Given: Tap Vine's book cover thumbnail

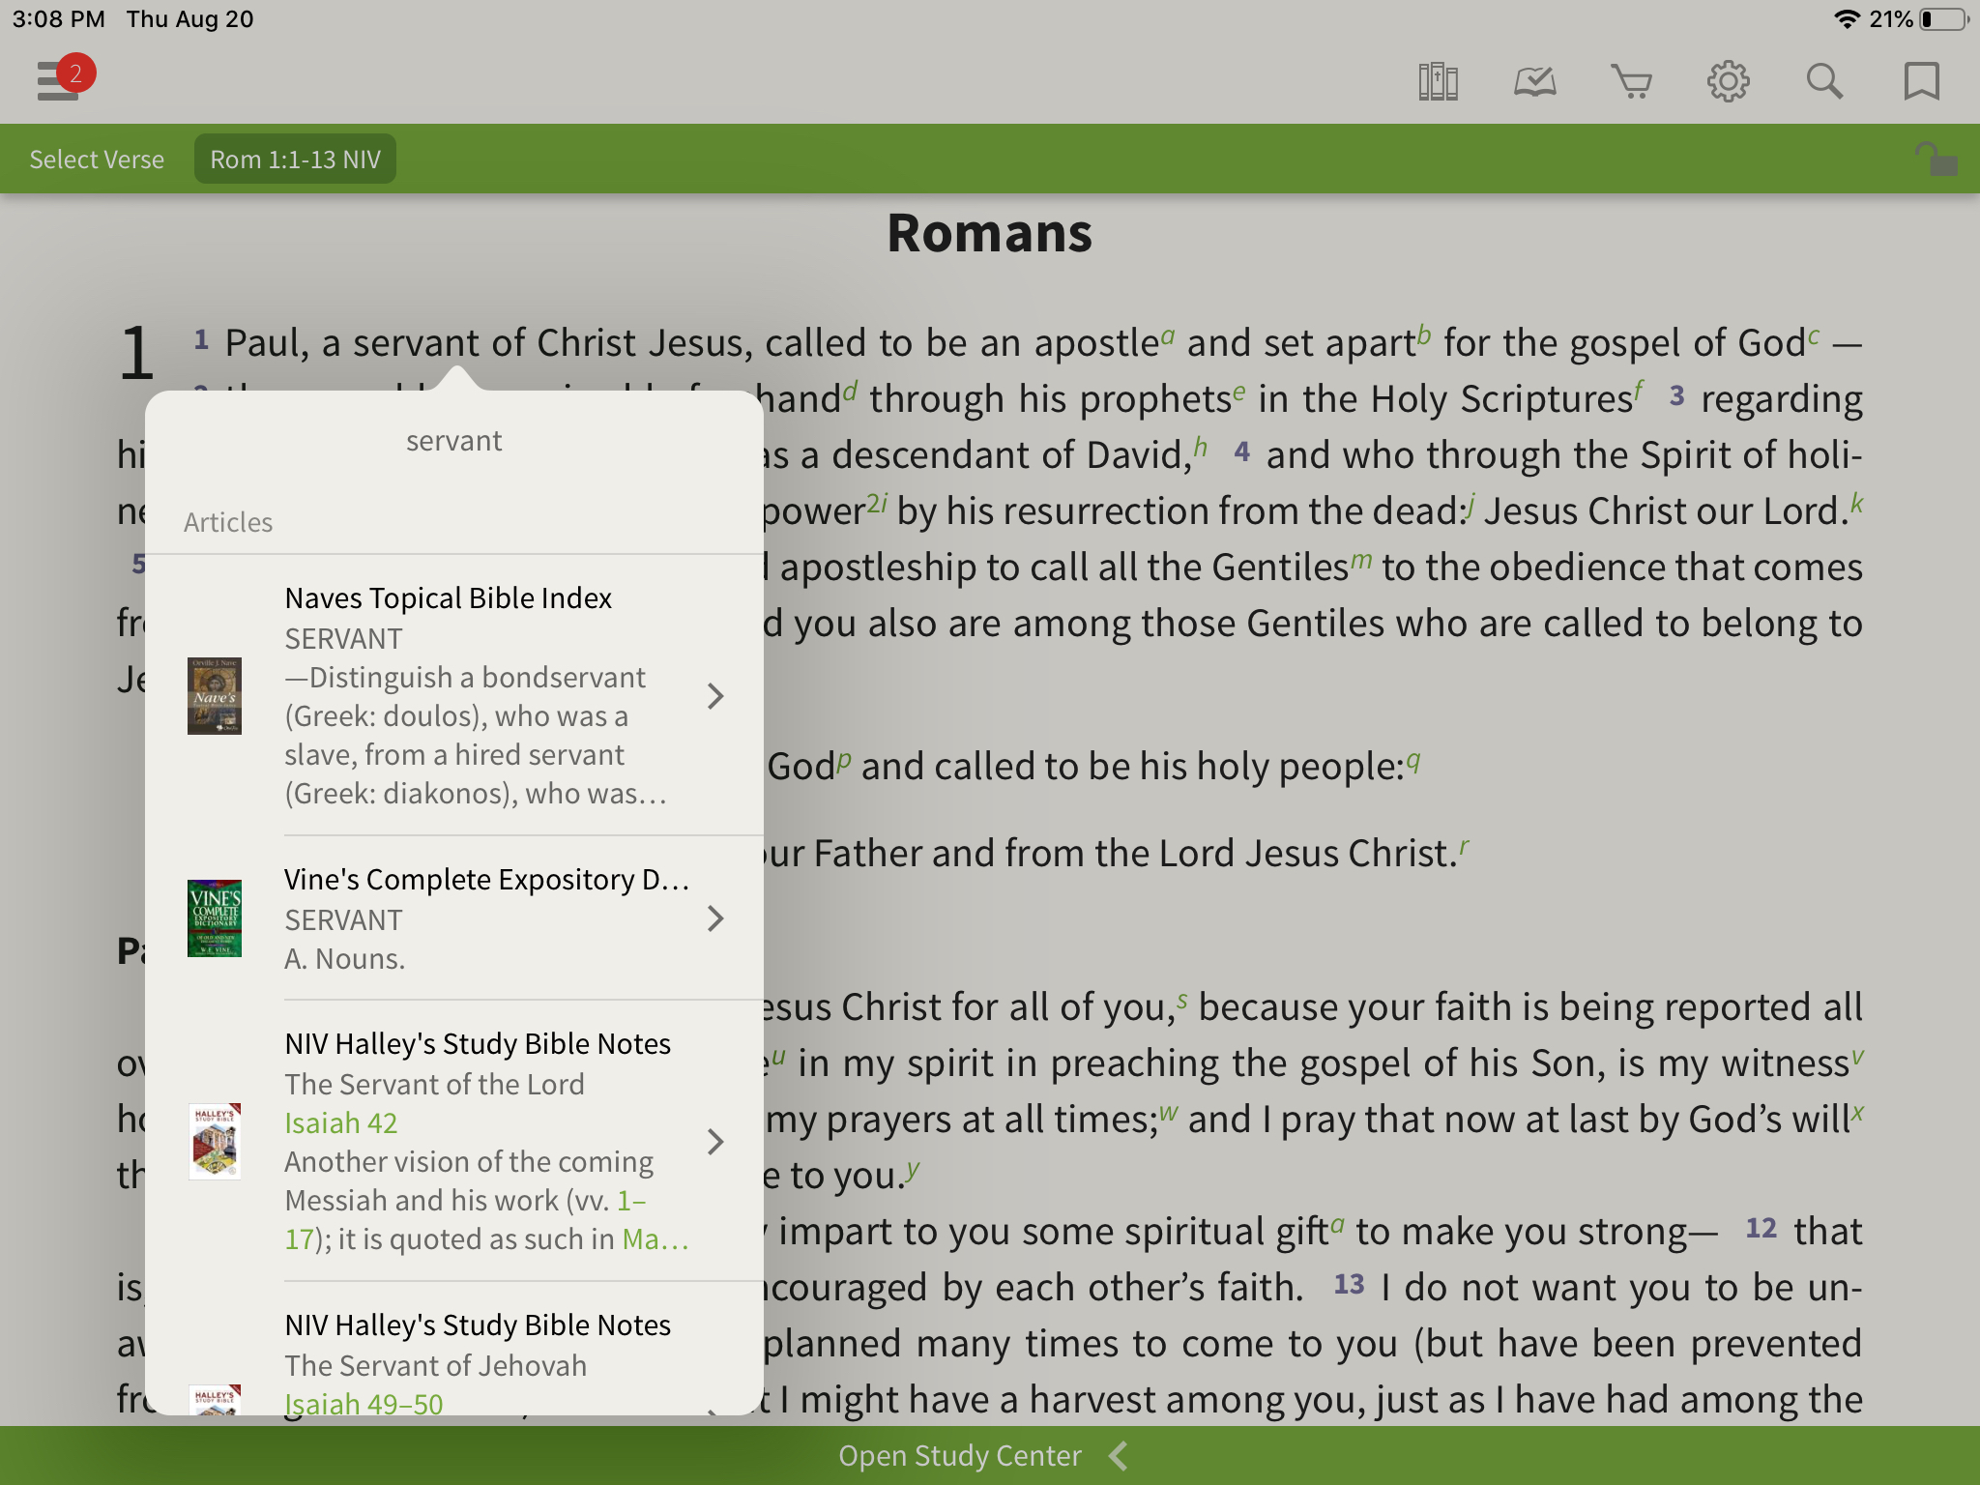Looking at the screenshot, I should [x=214, y=918].
